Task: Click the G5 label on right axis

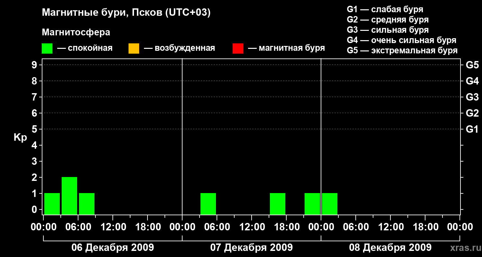Action: [472, 65]
